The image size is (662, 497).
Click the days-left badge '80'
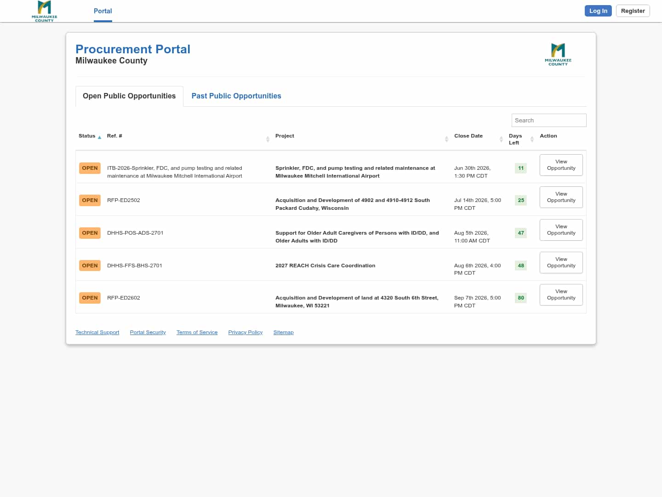(521, 298)
